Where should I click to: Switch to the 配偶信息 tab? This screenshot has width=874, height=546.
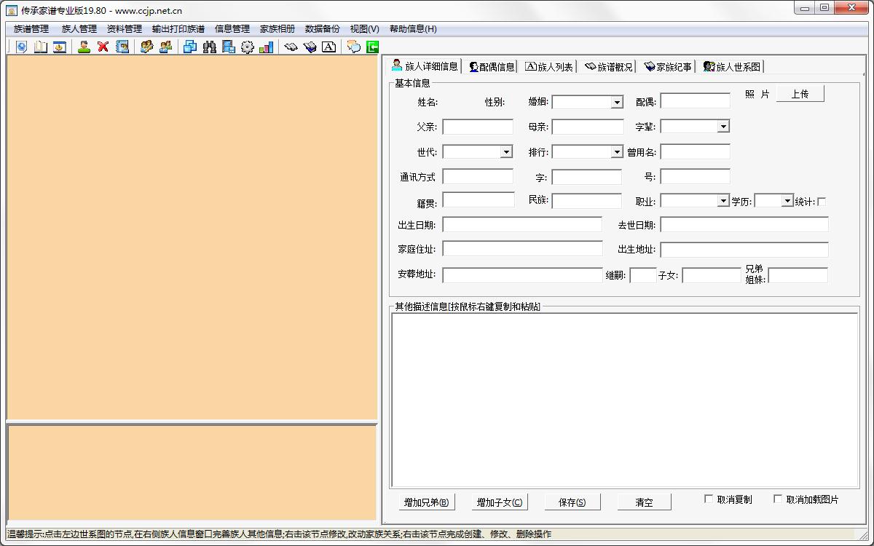(x=491, y=65)
